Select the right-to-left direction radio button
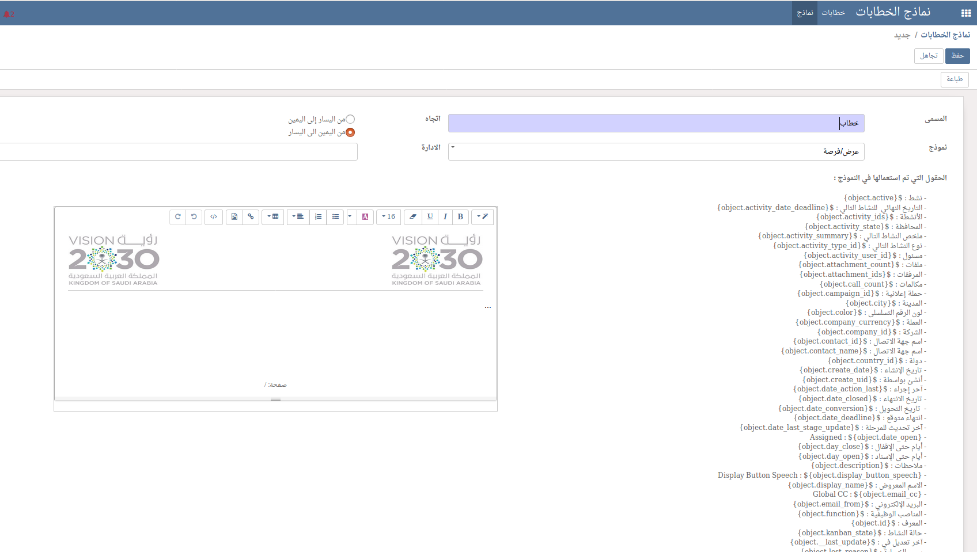977x552 pixels. tap(350, 132)
